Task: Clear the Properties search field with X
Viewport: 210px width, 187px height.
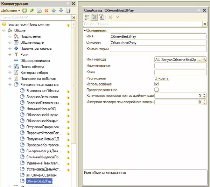Action: pyautogui.click(x=205, y=24)
